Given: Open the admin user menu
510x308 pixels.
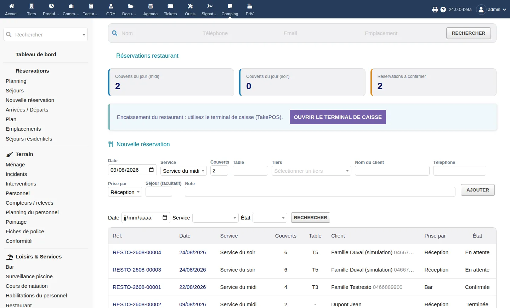Looking at the screenshot, I should (492, 10).
